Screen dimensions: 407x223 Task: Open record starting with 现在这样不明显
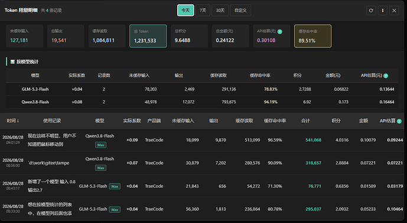coord(52,140)
